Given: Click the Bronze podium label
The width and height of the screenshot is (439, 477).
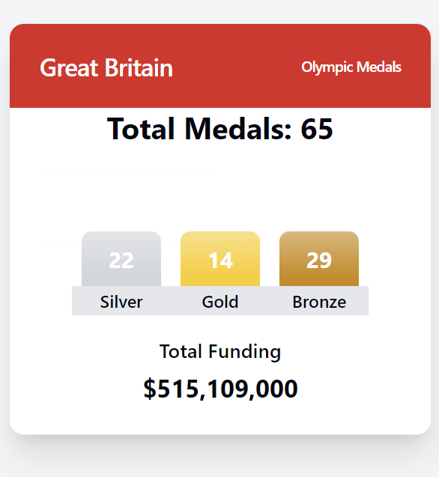Looking at the screenshot, I should pos(319,302).
